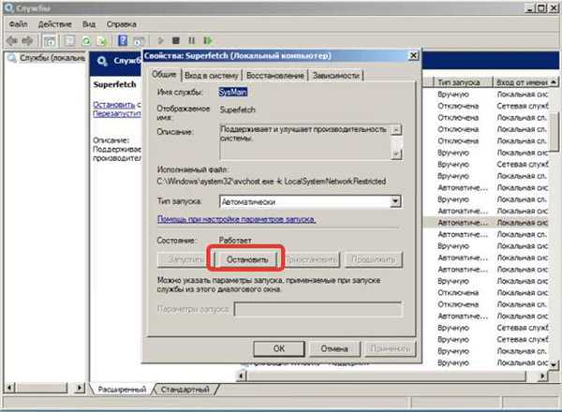This screenshot has width=562, height=412.
Task: Sort by the Вход от имени column header
Action: (x=521, y=82)
